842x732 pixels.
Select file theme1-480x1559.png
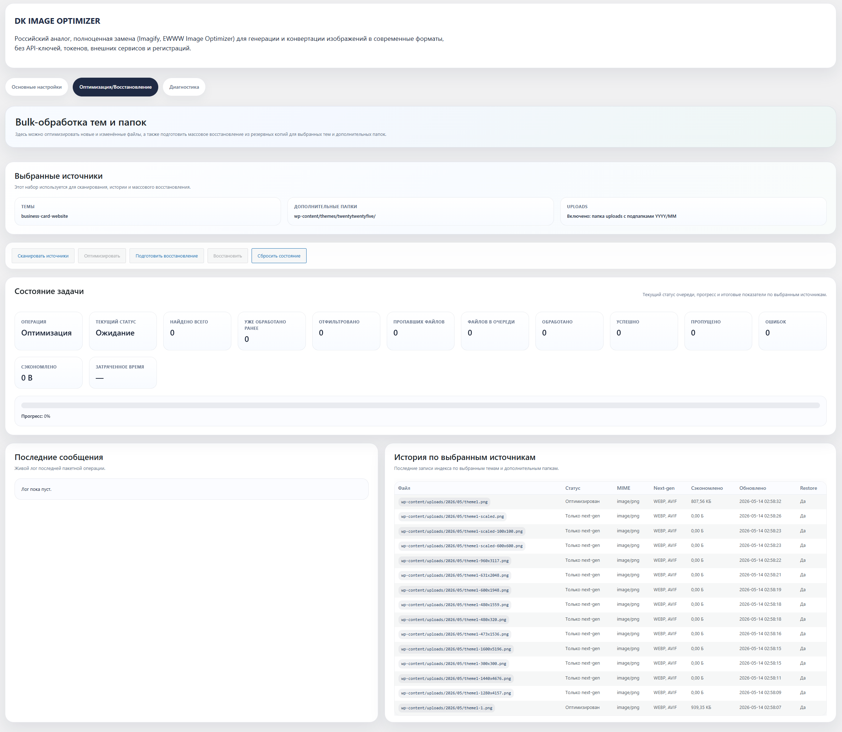point(455,605)
